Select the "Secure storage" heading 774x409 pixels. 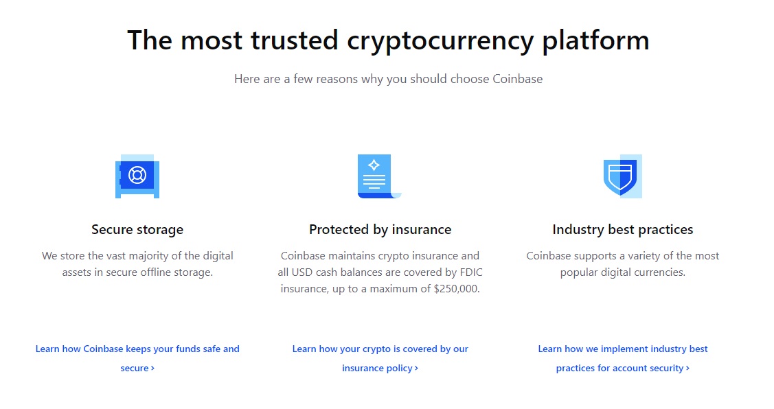tap(137, 229)
